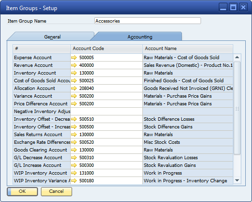Click the scroll up arrow of the table
Image resolution: width=252 pixels, height=202 pixels.
237,57
